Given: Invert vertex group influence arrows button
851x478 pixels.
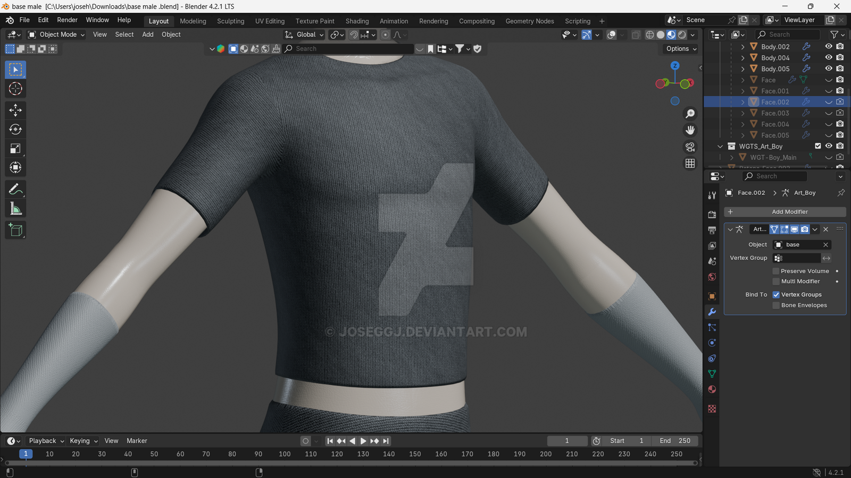Looking at the screenshot, I should 827,258.
